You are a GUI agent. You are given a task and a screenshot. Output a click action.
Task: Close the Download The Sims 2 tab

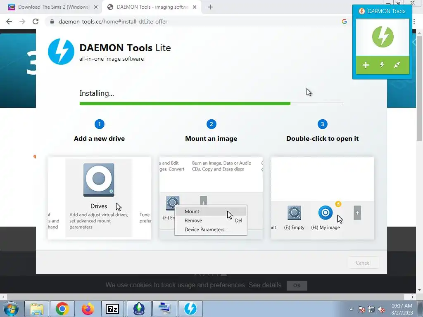(96, 7)
